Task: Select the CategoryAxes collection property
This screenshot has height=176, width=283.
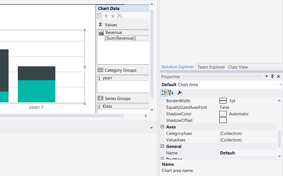Action: pos(179,133)
